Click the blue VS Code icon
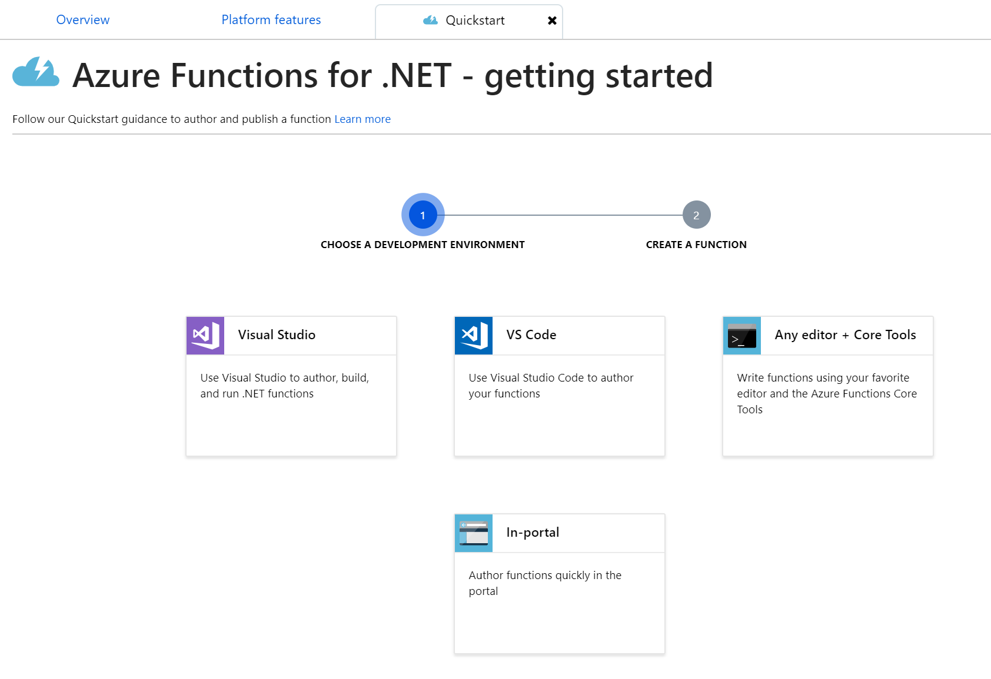The height and width of the screenshot is (679, 991). pyautogui.click(x=474, y=336)
